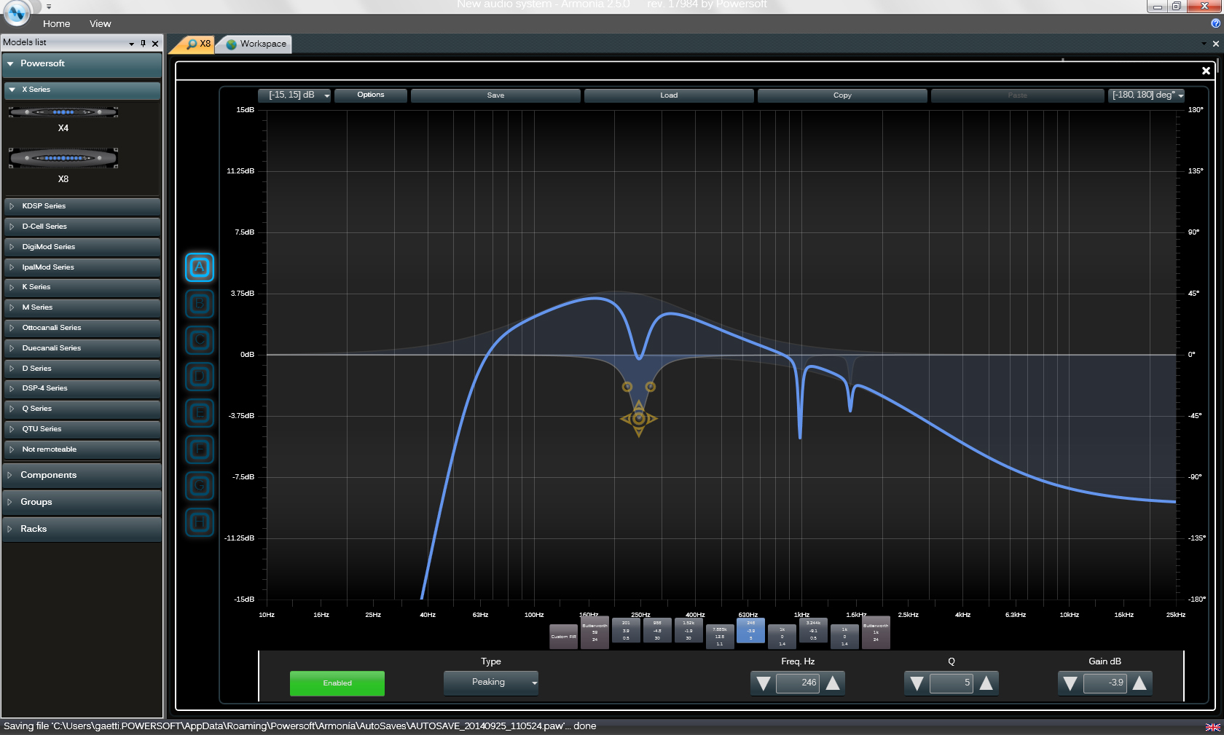Expand the Racks section
The image size is (1224, 735).
[x=82, y=529]
